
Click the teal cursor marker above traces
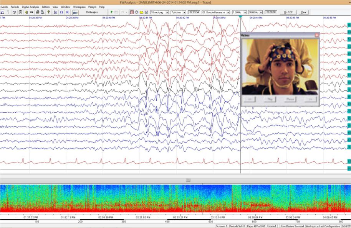pos(240,16)
